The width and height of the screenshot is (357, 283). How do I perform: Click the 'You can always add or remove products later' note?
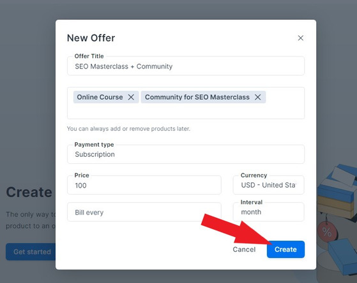pyautogui.click(x=128, y=129)
